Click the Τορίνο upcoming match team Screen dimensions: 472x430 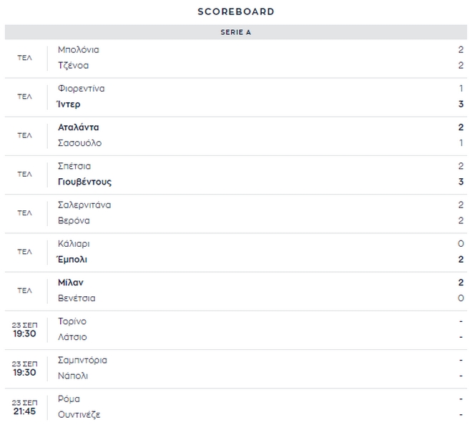pos(72,321)
